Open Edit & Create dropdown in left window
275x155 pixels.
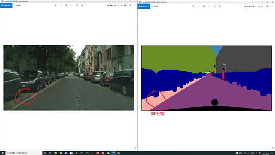(113, 6)
